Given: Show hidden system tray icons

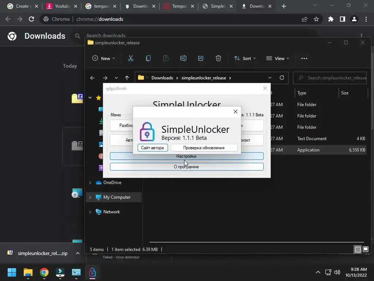Looking at the screenshot, I should click(318, 272).
